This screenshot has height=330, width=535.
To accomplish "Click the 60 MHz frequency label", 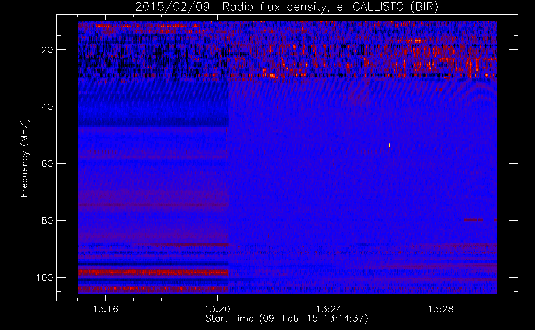I will pyautogui.click(x=48, y=164).
